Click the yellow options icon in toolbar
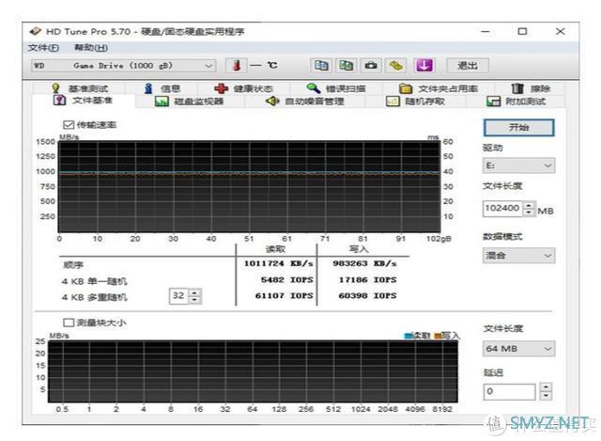The width and height of the screenshot is (601, 441). (x=396, y=66)
